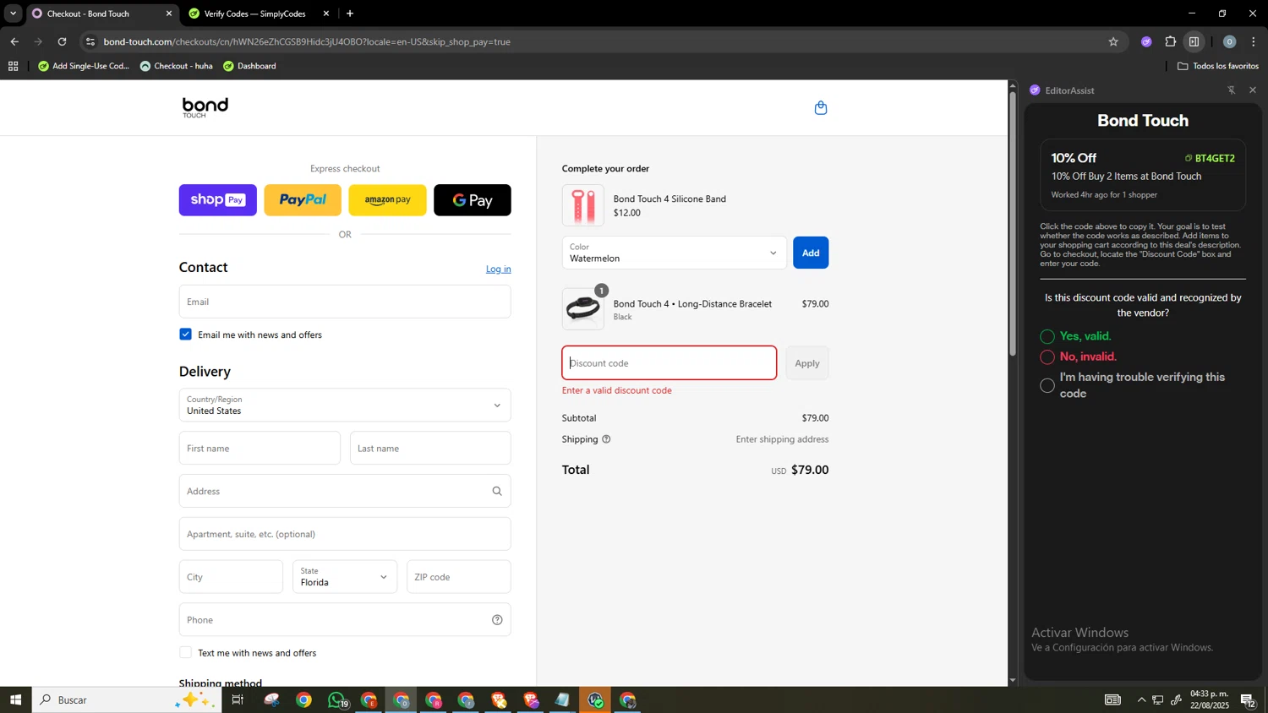This screenshot has height=713, width=1268.
Task: Toggle the browser side panel icon
Action: coord(1194,41)
